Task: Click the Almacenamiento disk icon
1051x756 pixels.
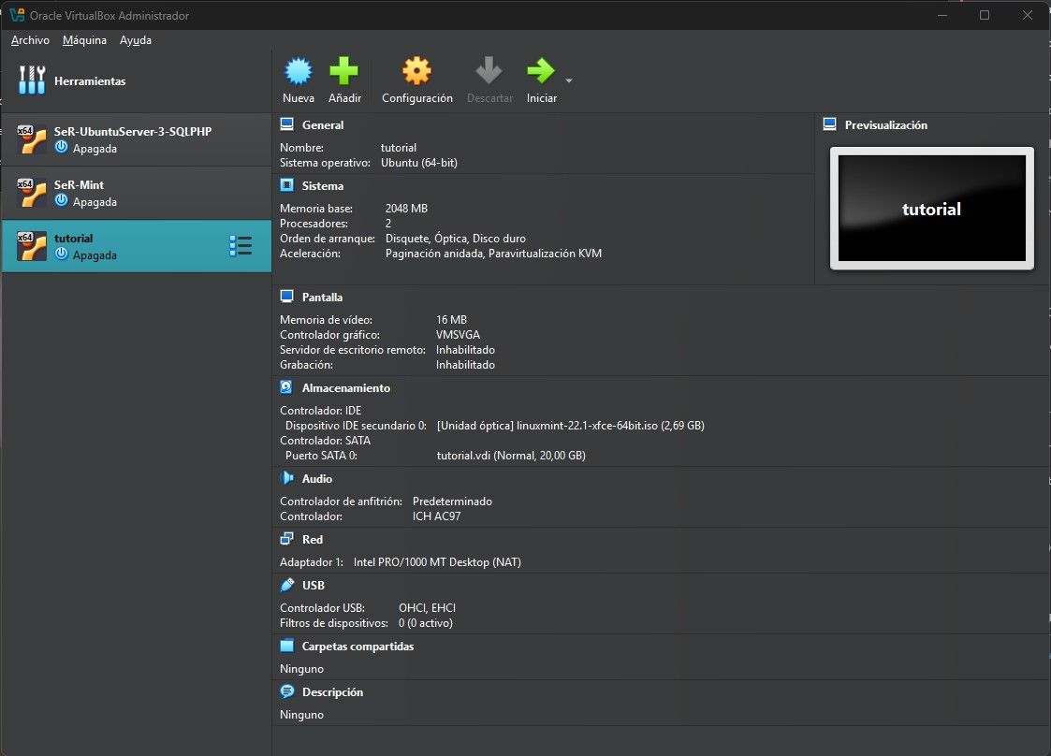Action: pos(286,386)
